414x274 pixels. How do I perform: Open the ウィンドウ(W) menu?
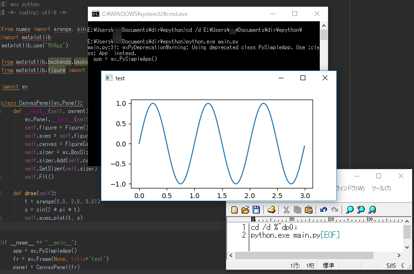[350, 188]
